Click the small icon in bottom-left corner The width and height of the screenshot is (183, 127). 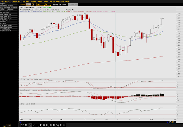click(5, 126)
